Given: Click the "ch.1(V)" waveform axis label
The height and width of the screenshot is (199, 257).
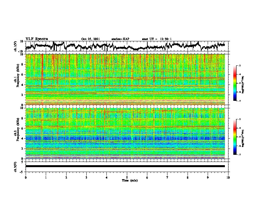Looking at the screenshot, I should coord(16,46).
